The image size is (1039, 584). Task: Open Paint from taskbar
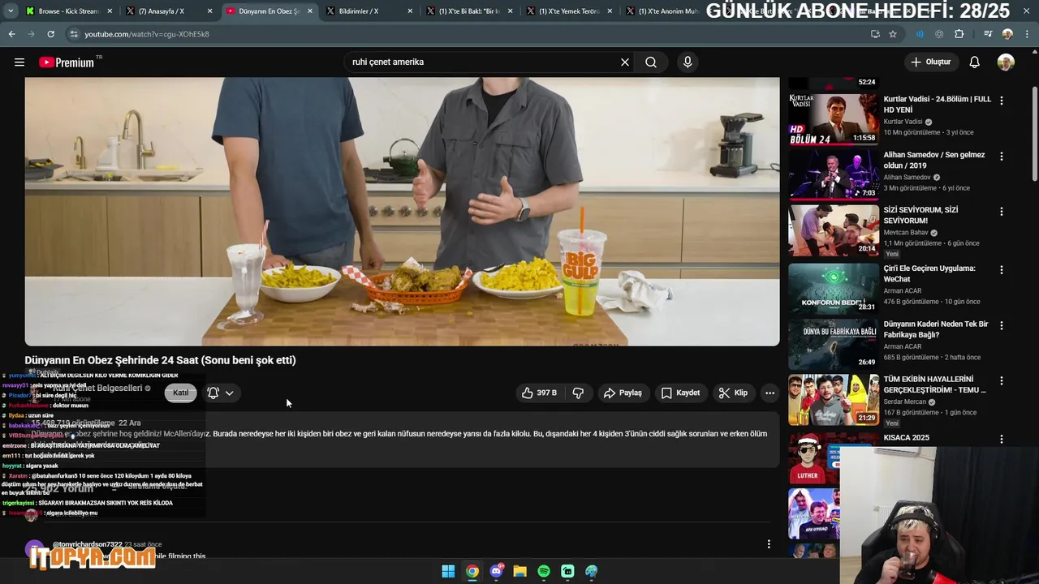point(592,571)
